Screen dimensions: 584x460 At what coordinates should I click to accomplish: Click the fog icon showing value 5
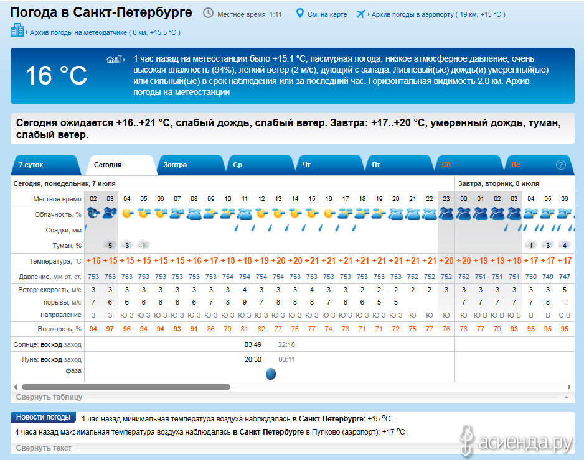(110, 245)
